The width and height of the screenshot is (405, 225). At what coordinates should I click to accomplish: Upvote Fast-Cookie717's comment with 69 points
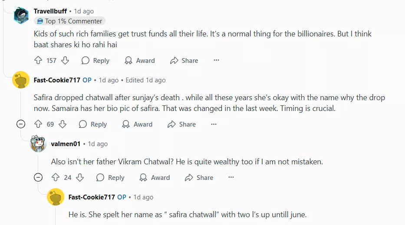click(38, 124)
